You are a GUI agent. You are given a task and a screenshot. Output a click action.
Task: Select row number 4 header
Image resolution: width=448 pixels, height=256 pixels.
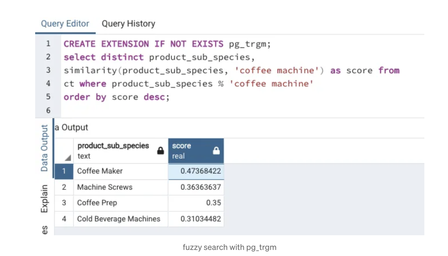coord(64,219)
